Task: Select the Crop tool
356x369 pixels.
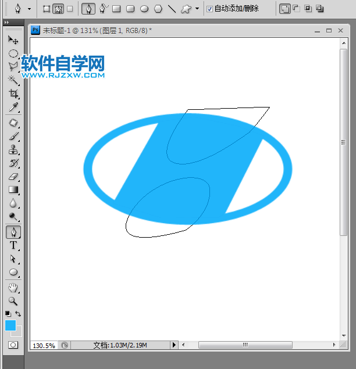Action: [13, 94]
